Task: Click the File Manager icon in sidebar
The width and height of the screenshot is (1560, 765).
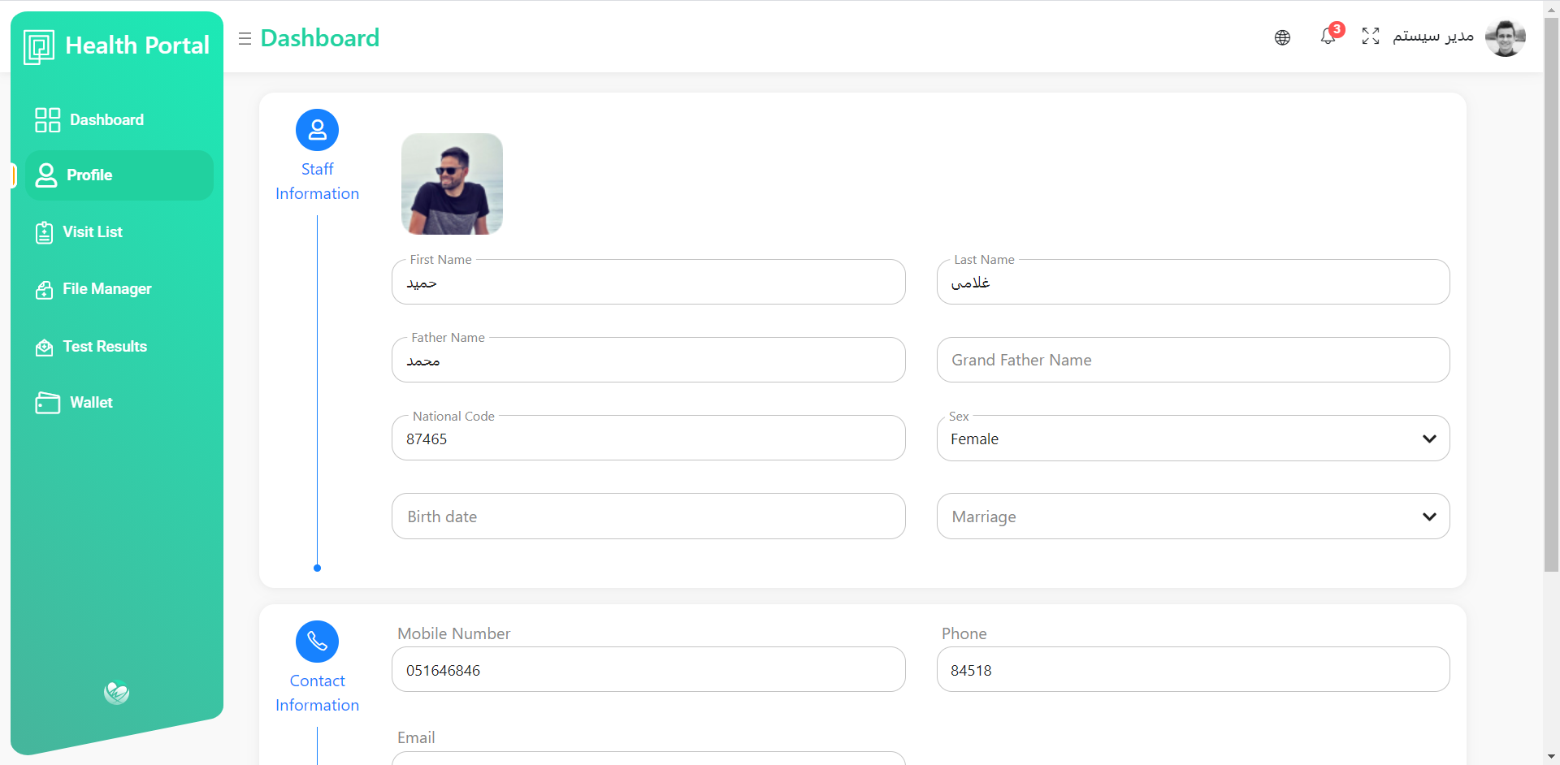Action: [45, 290]
